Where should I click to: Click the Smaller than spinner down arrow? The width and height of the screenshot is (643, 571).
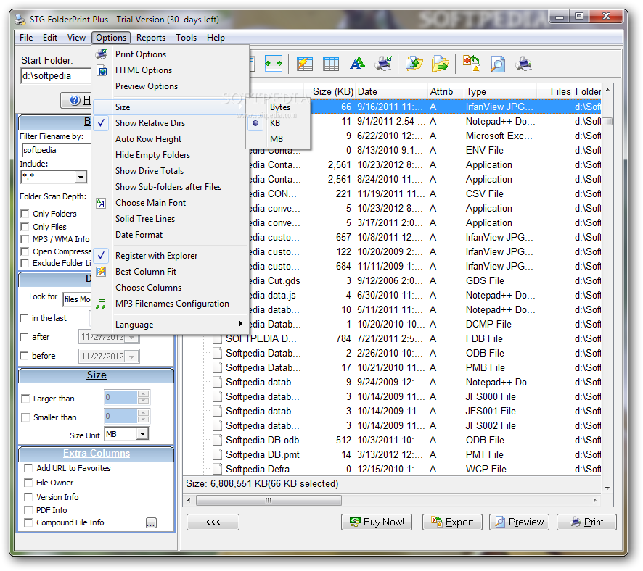pyautogui.click(x=143, y=420)
